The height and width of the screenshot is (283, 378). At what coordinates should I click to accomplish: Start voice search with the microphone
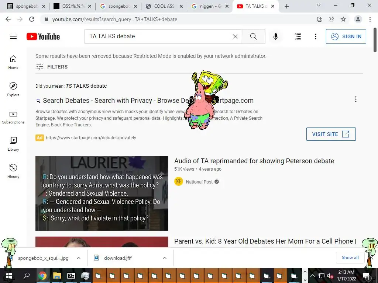pyautogui.click(x=275, y=36)
